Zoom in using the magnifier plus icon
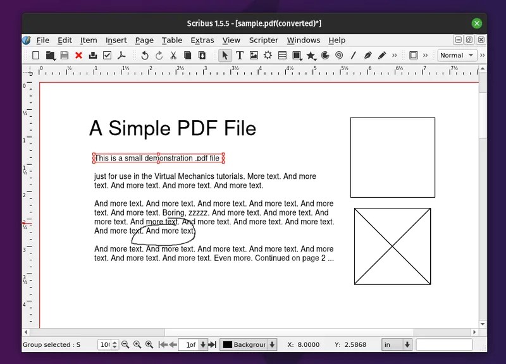Screen dimensions: 506x364 (149, 344)
